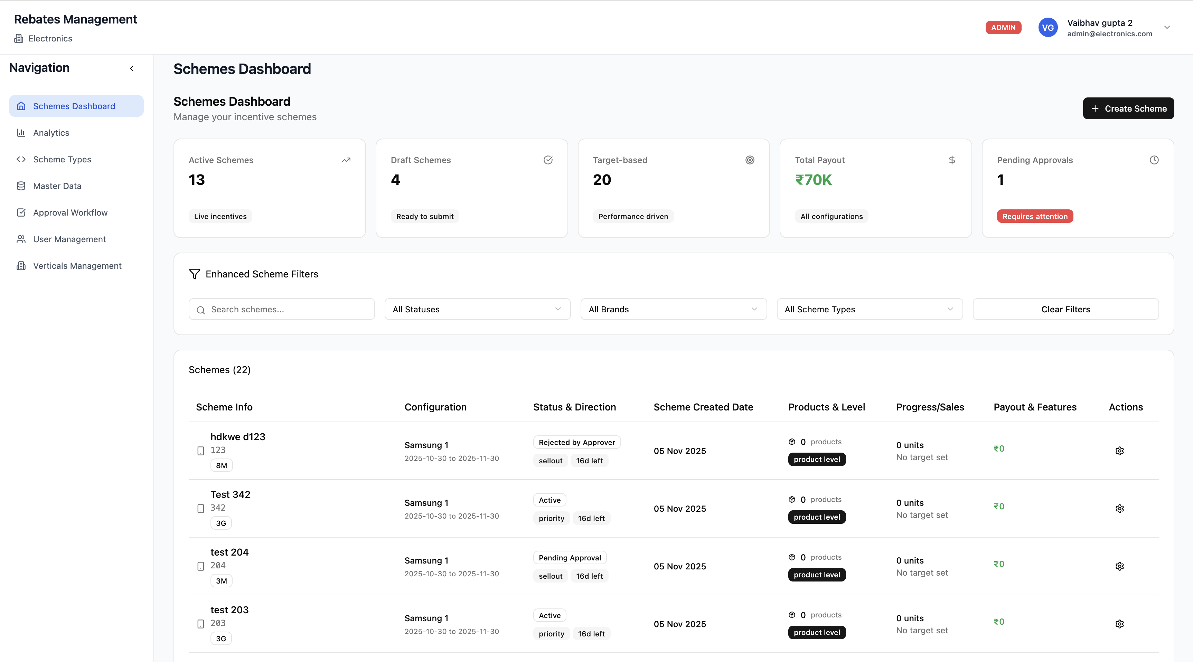1193x662 pixels.
Task: Click the dollar icon on Total Payout card
Action: pos(952,160)
